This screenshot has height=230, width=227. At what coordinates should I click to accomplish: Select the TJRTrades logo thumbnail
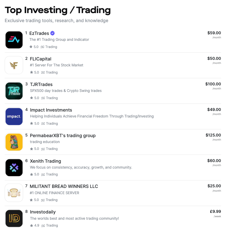click(14, 91)
